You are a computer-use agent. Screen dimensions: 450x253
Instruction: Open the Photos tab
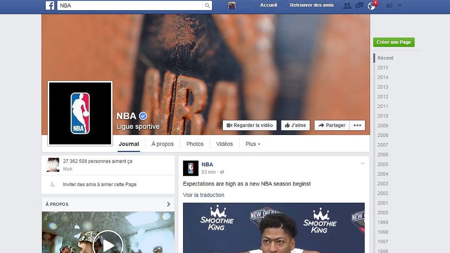195,144
